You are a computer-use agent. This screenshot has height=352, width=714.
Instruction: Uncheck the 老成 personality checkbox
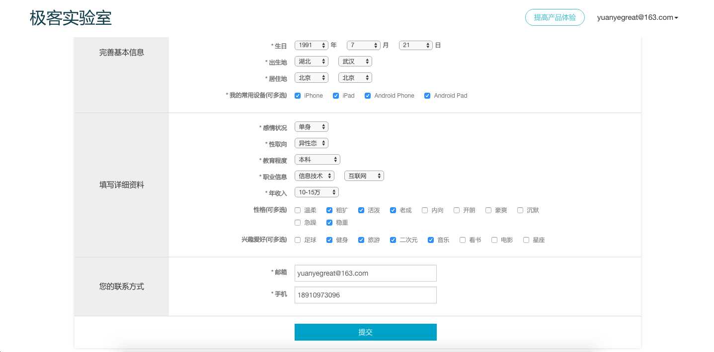point(393,210)
